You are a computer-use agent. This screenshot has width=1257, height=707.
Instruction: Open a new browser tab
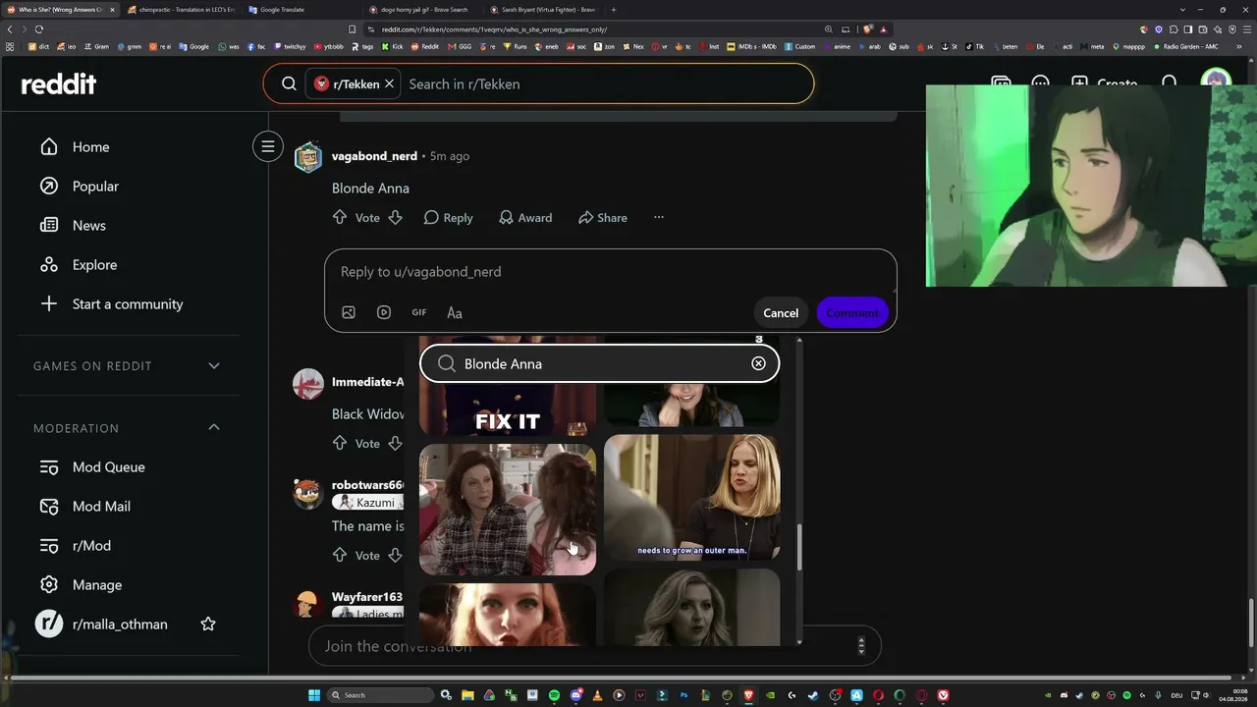pyautogui.click(x=614, y=10)
